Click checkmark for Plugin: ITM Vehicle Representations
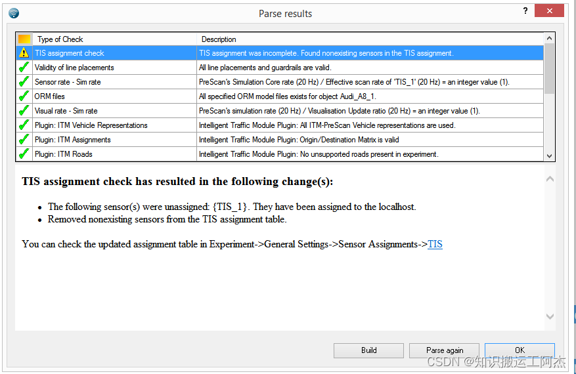 pyautogui.click(x=24, y=125)
